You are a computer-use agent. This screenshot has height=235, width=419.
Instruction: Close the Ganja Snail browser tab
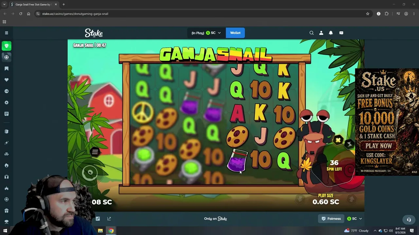[56, 5]
